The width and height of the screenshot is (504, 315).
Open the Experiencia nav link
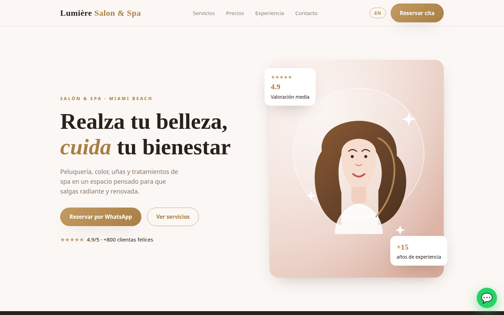coord(269,13)
